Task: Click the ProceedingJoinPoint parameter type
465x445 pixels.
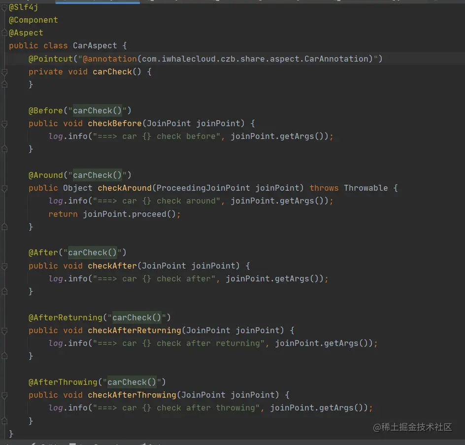Action: (203, 188)
